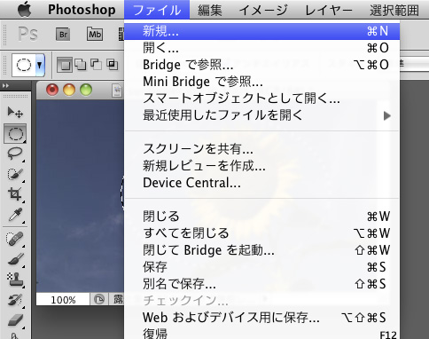Choose 保存 menu item
The width and height of the screenshot is (429, 339).
click(261, 267)
